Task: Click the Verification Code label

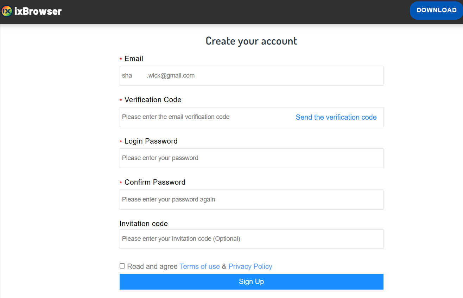Action: click(153, 100)
